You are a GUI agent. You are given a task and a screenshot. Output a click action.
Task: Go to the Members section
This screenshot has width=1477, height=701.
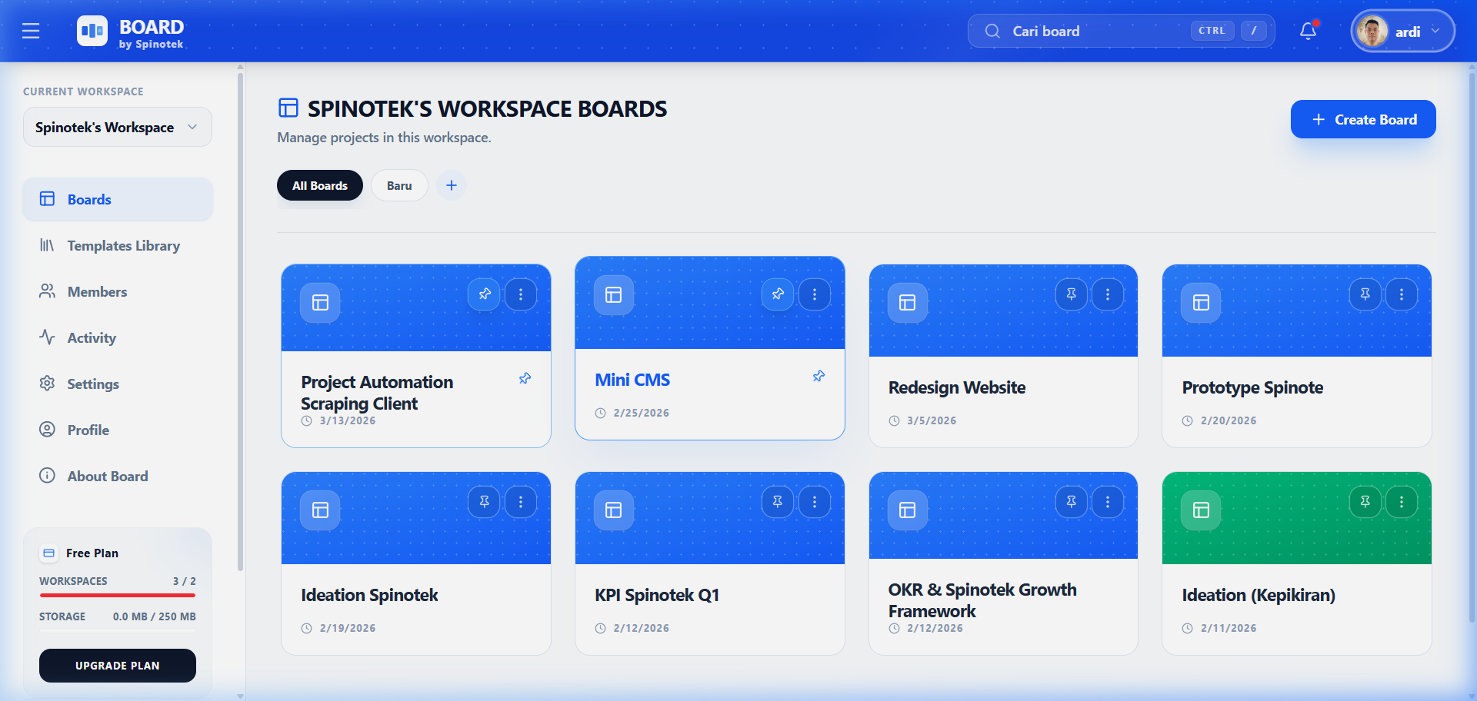click(97, 291)
